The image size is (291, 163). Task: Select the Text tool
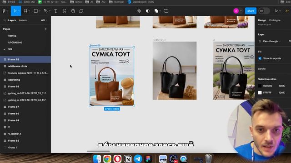pos(55,11)
